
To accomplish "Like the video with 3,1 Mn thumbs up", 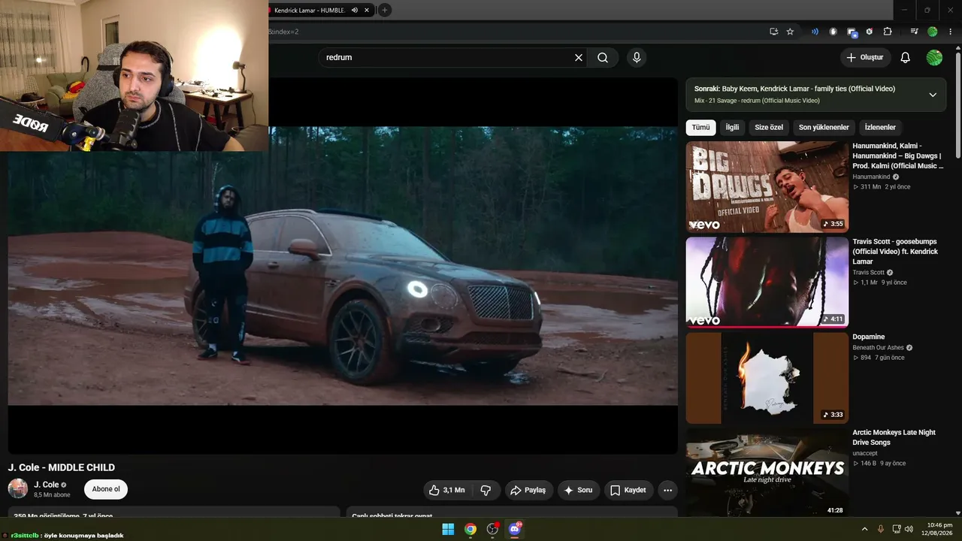I will (x=449, y=490).
